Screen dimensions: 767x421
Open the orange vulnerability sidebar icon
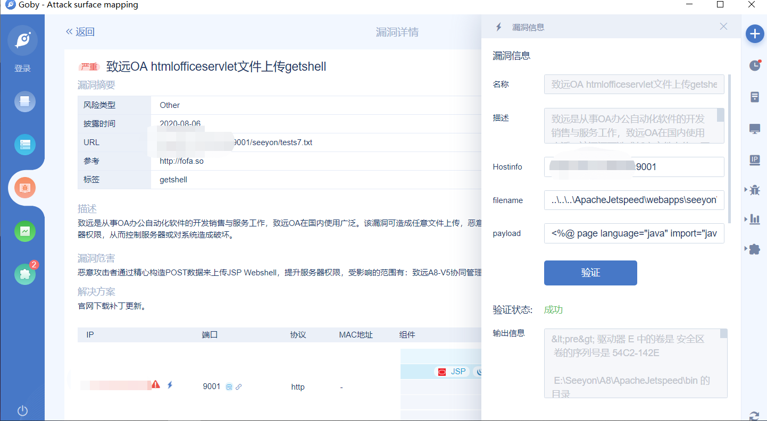point(25,188)
